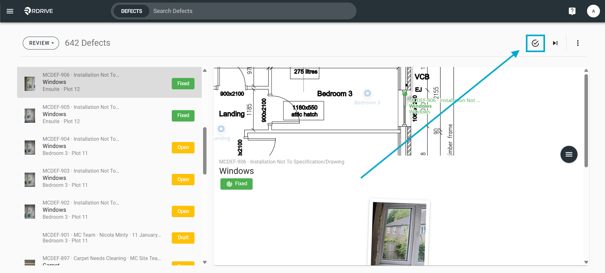The width and height of the screenshot is (605, 273).
Task: Open the REVIEW dropdown
Action: pos(41,43)
